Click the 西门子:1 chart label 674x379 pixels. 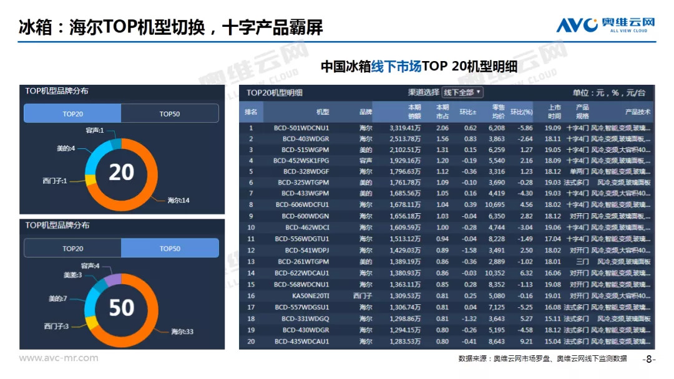click(x=55, y=181)
